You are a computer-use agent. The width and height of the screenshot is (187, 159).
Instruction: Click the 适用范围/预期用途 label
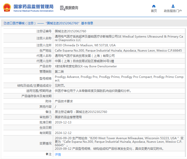(39, 91)
